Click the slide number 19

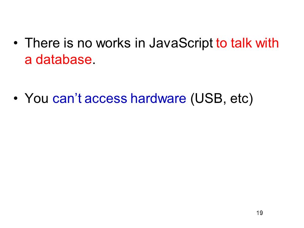(x=260, y=213)
